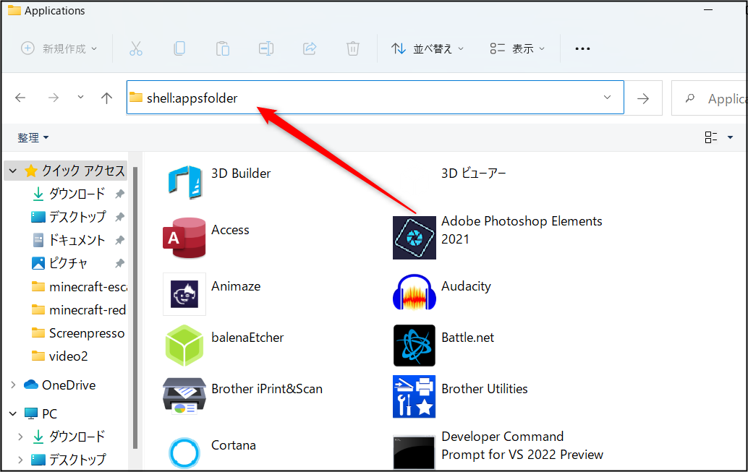The width and height of the screenshot is (748, 472).
Task: Select Developer Command Prompt icon
Action: point(414,452)
